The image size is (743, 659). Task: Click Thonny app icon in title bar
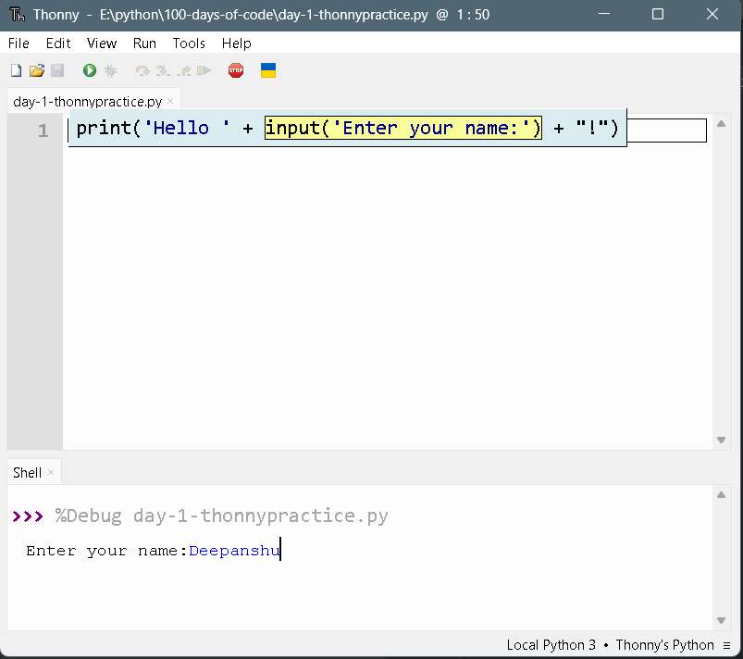click(x=17, y=14)
